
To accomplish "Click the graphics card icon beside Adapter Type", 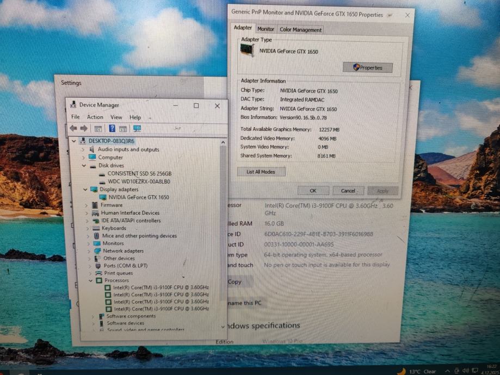I will pyautogui.click(x=247, y=50).
